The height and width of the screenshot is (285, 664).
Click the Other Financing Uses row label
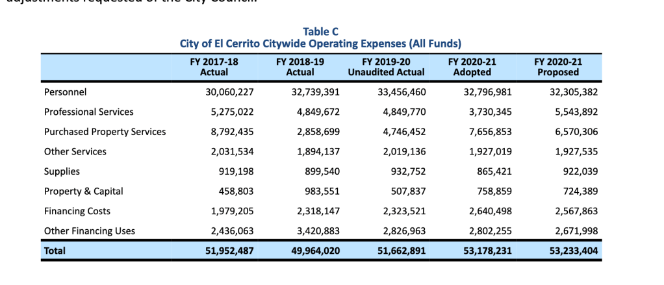(x=89, y=231)
